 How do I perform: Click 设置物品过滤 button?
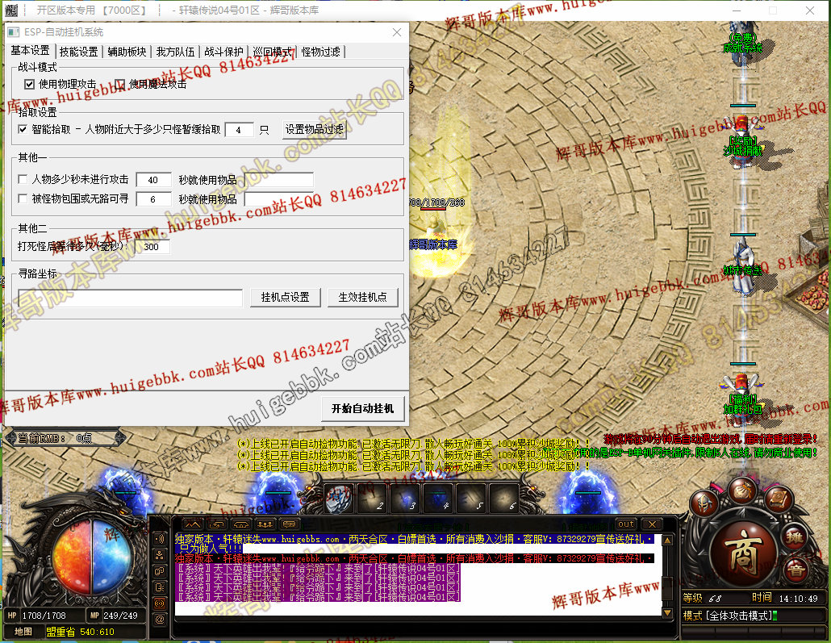click(x=315, y=129)
